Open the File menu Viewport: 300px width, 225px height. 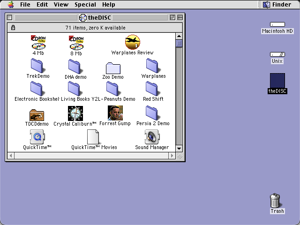(x=25, y=4)
